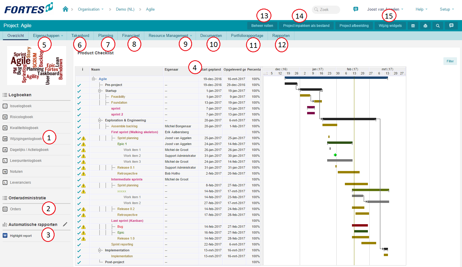Click the Zoek search field
The image size is (462, 267).
326,9
